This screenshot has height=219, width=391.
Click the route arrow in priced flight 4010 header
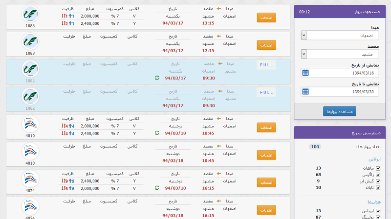(x=219, y=119)
